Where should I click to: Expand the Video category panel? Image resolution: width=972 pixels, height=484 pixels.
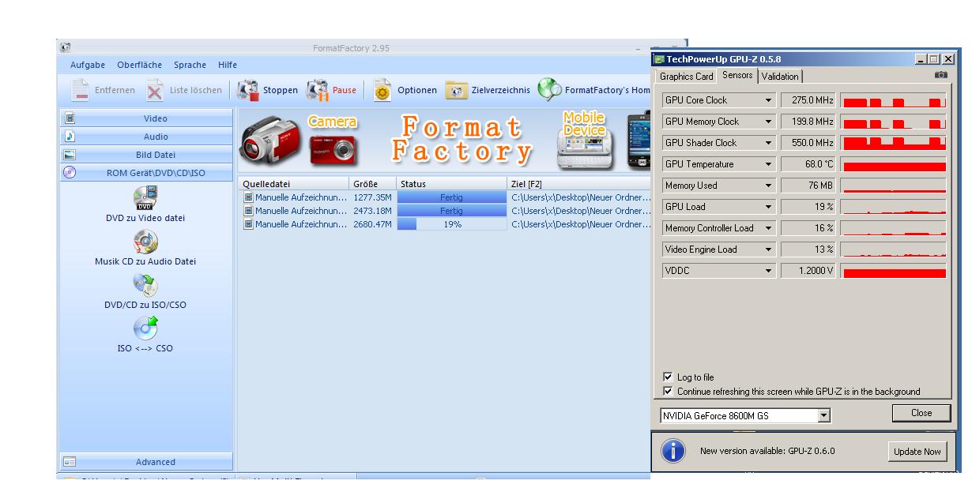[x=146, y=118]
